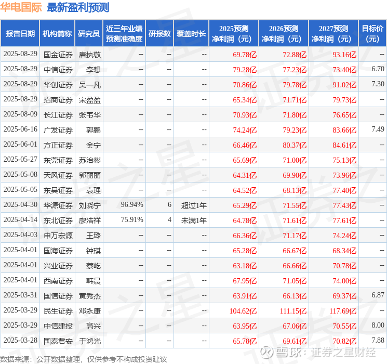Select the 招商证券 institution cell
Viewport: 387px width, 364px height.
58,100
